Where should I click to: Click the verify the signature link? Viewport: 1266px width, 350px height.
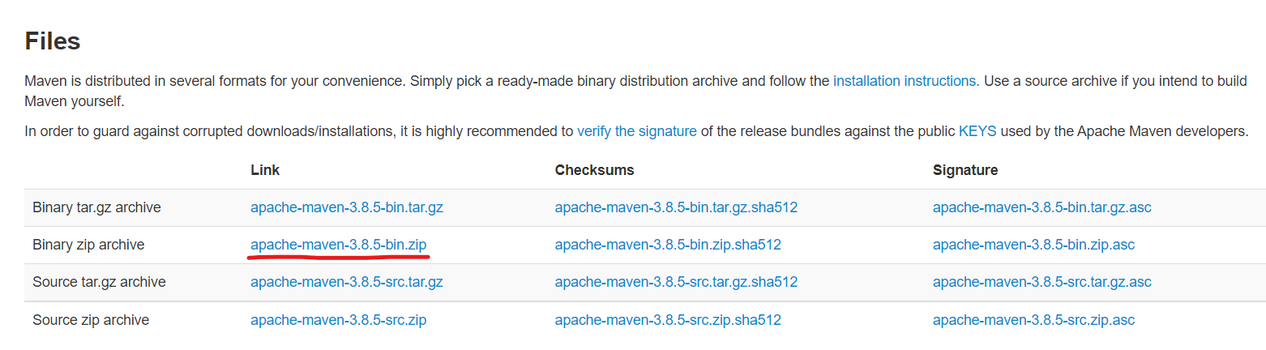click(x=636, y=131)
